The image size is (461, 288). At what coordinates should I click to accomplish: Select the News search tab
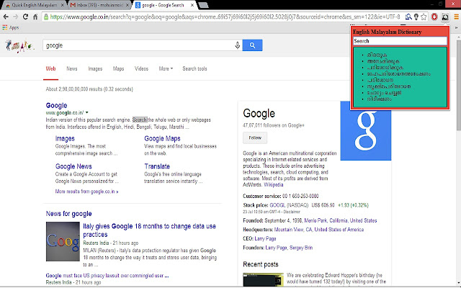(72, 68)
